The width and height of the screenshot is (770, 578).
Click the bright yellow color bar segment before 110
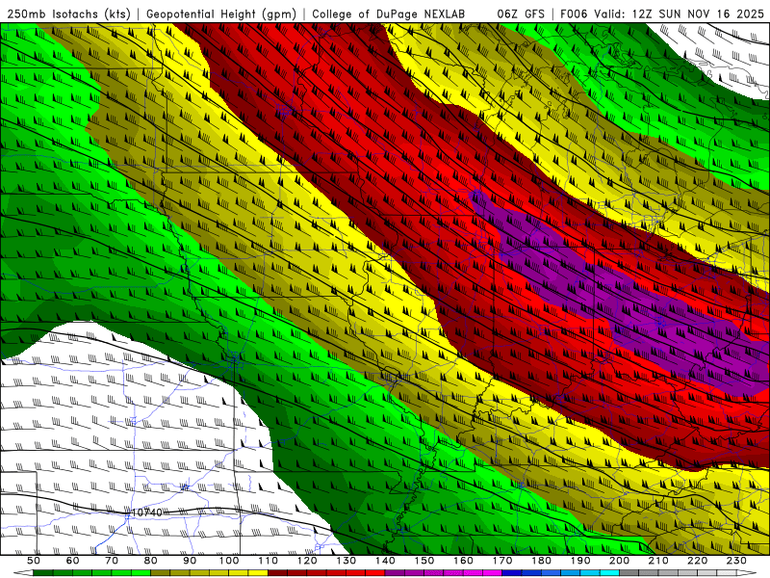click(258, 573)
